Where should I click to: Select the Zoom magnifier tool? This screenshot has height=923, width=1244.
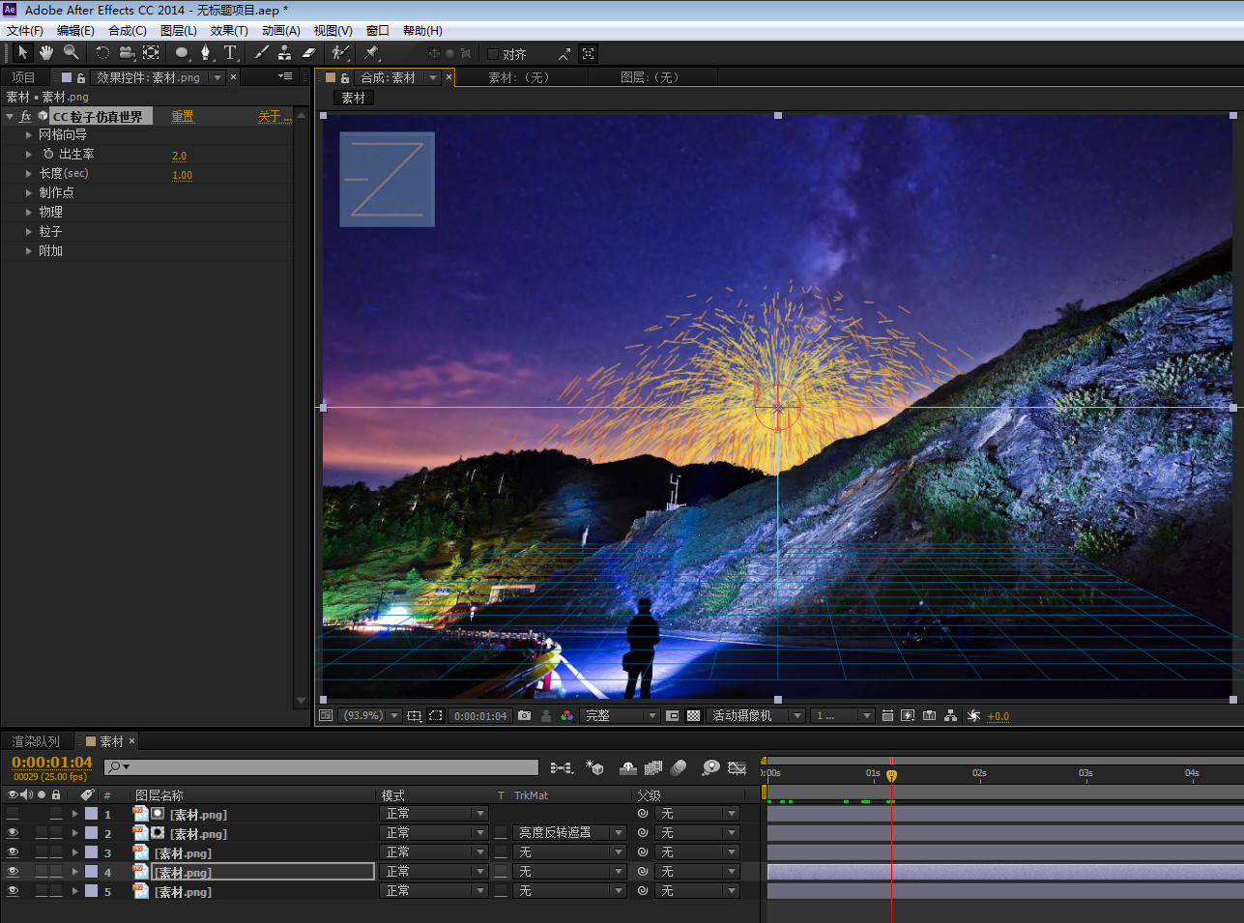tap(71, 53)
